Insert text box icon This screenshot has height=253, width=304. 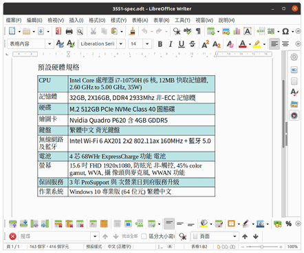click(248, 31)
